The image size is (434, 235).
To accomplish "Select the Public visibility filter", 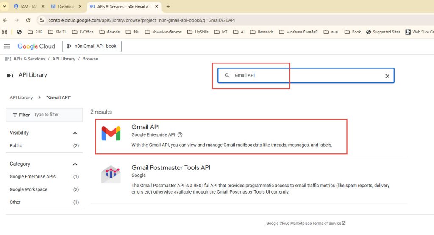I will [16, 145].
